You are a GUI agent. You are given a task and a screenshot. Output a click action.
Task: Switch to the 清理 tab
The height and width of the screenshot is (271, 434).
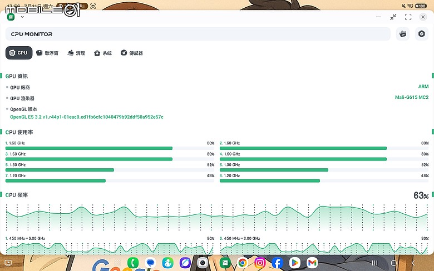click(x=76, y=53)
